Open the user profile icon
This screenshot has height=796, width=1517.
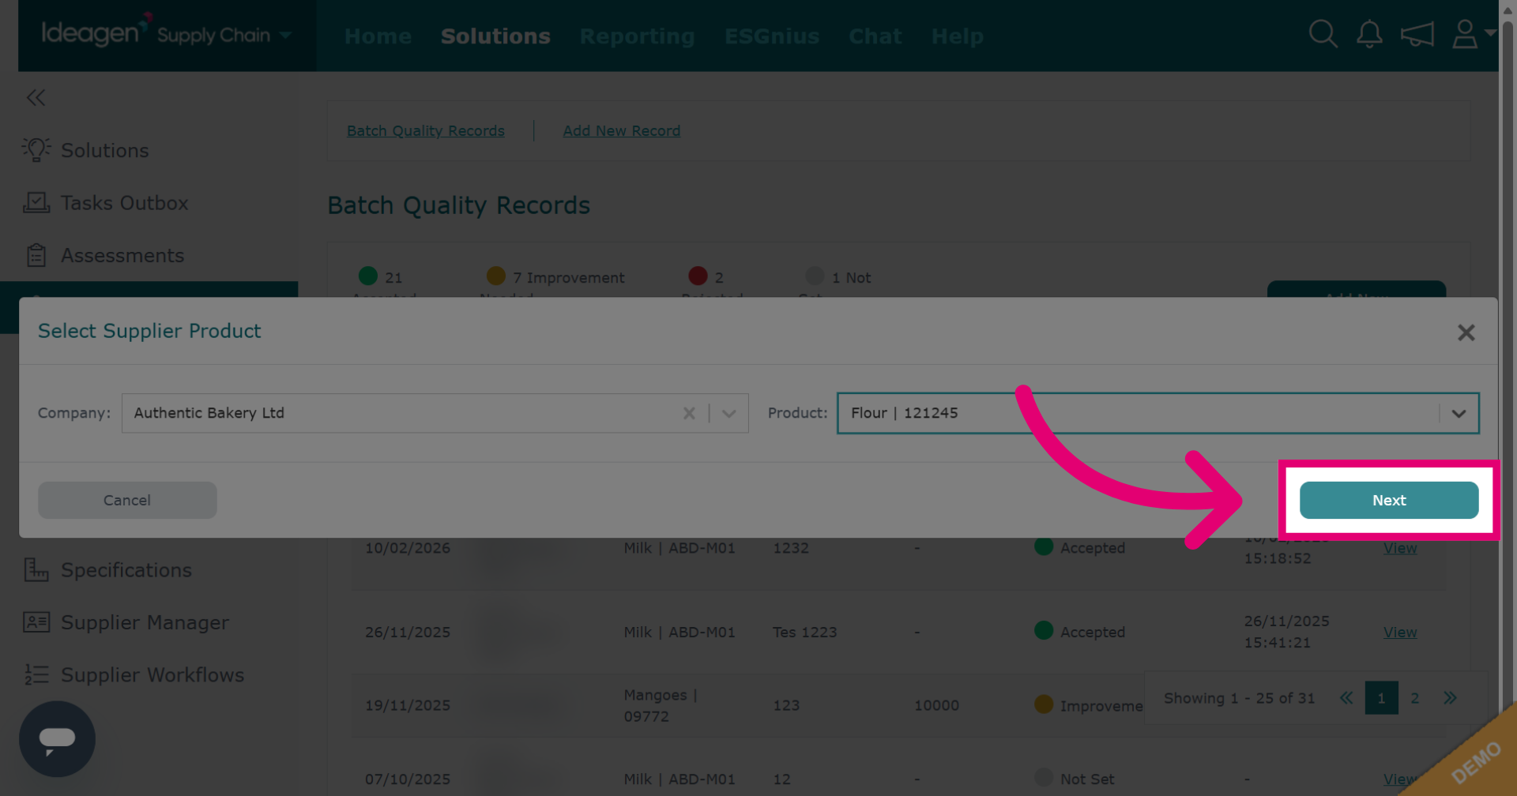(x=1473, y=34)
